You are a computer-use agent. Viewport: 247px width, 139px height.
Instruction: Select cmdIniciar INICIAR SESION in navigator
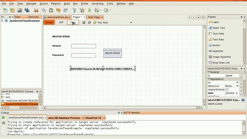pos(22,100)
